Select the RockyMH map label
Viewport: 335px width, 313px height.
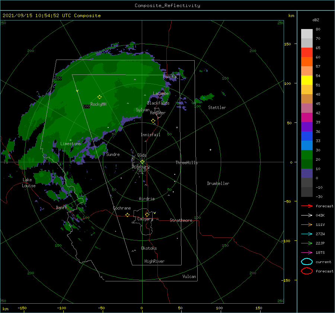coord(98,104)
